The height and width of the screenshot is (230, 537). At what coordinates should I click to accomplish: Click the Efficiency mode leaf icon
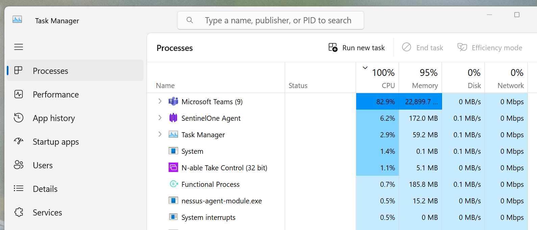pyautogui.click(x=462, y=47)
